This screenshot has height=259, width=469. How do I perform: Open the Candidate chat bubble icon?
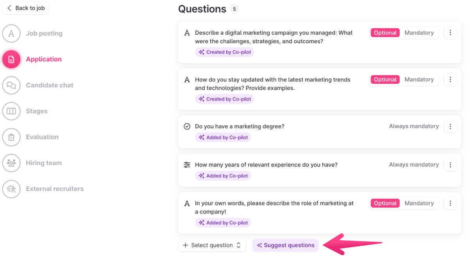click(11, 85)
